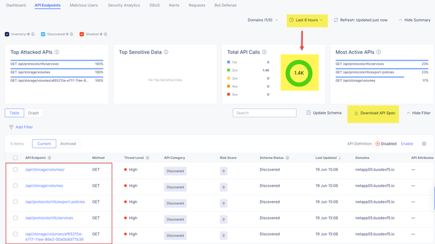435x244 pixels.
Task: Toggle the Inventory checkbox
Action: [x=7, y=34]
